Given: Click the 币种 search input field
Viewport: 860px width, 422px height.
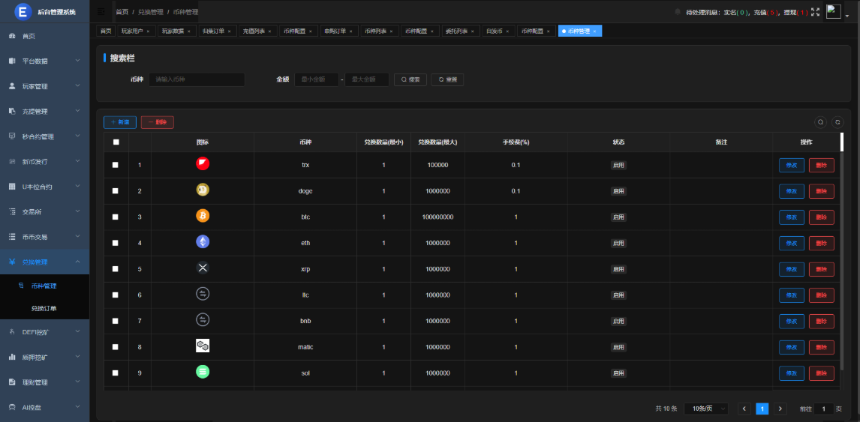Looking at the screenshot, I should tap(197, 79).
